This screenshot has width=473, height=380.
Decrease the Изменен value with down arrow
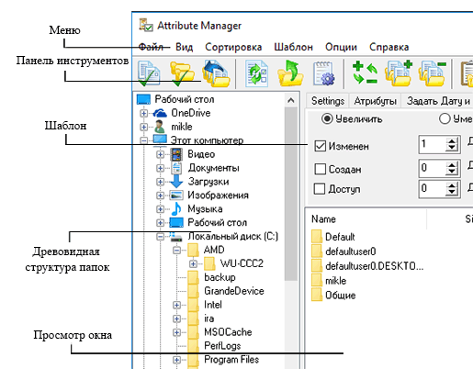pos(452,148)
